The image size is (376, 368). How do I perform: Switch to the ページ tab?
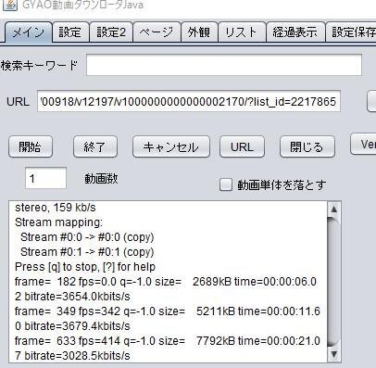[157, 32]
